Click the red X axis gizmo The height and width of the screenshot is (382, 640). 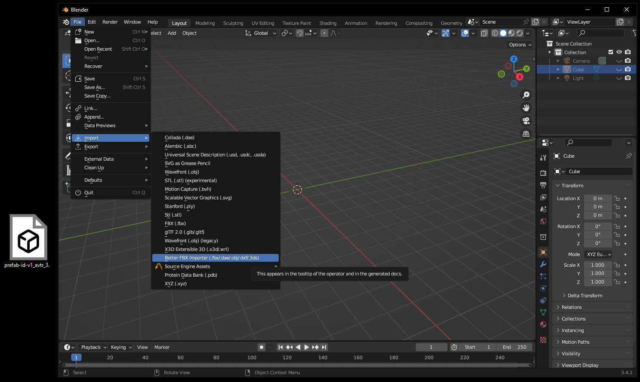point(520,77)
